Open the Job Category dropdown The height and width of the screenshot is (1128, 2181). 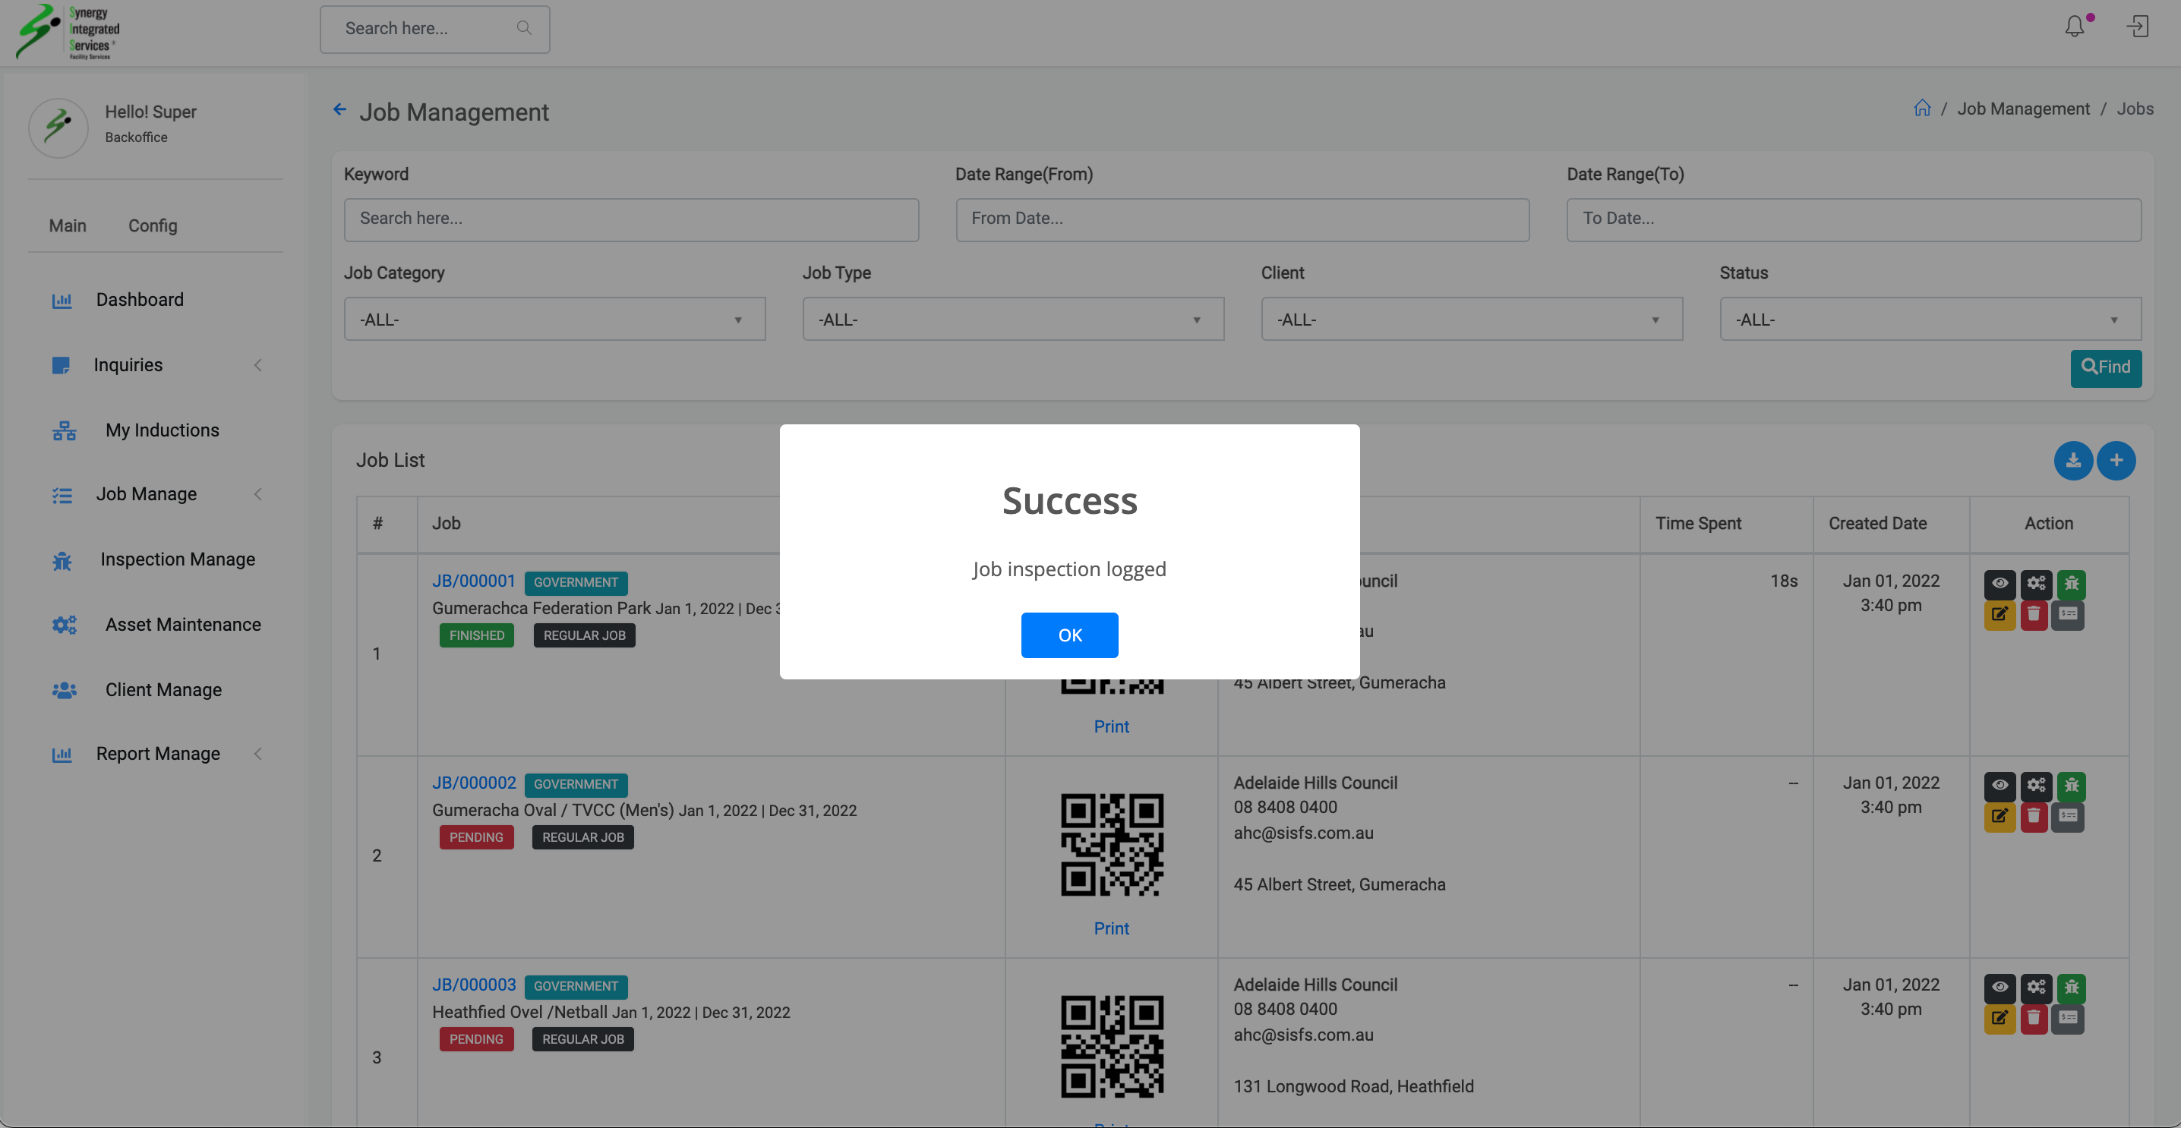[x=554, y=319]
